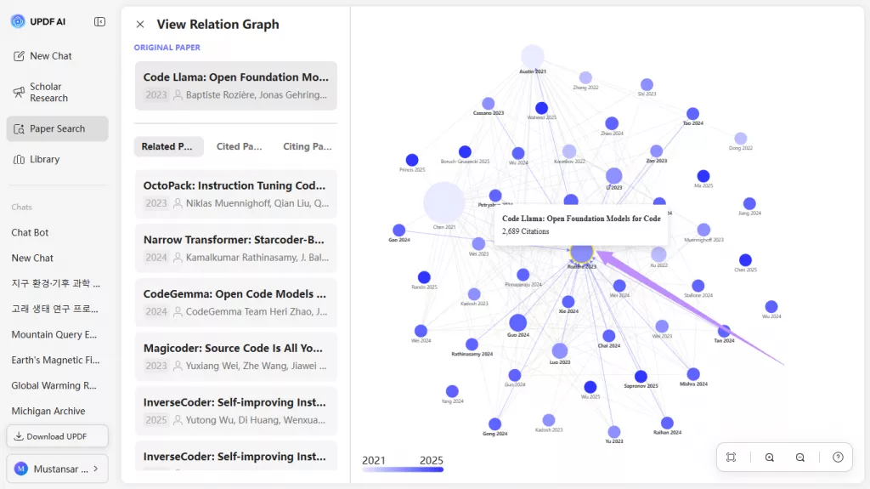This screenshot has width=870, height=489.
Task: Click the Download UPDF button
Action: pos(57,436)
